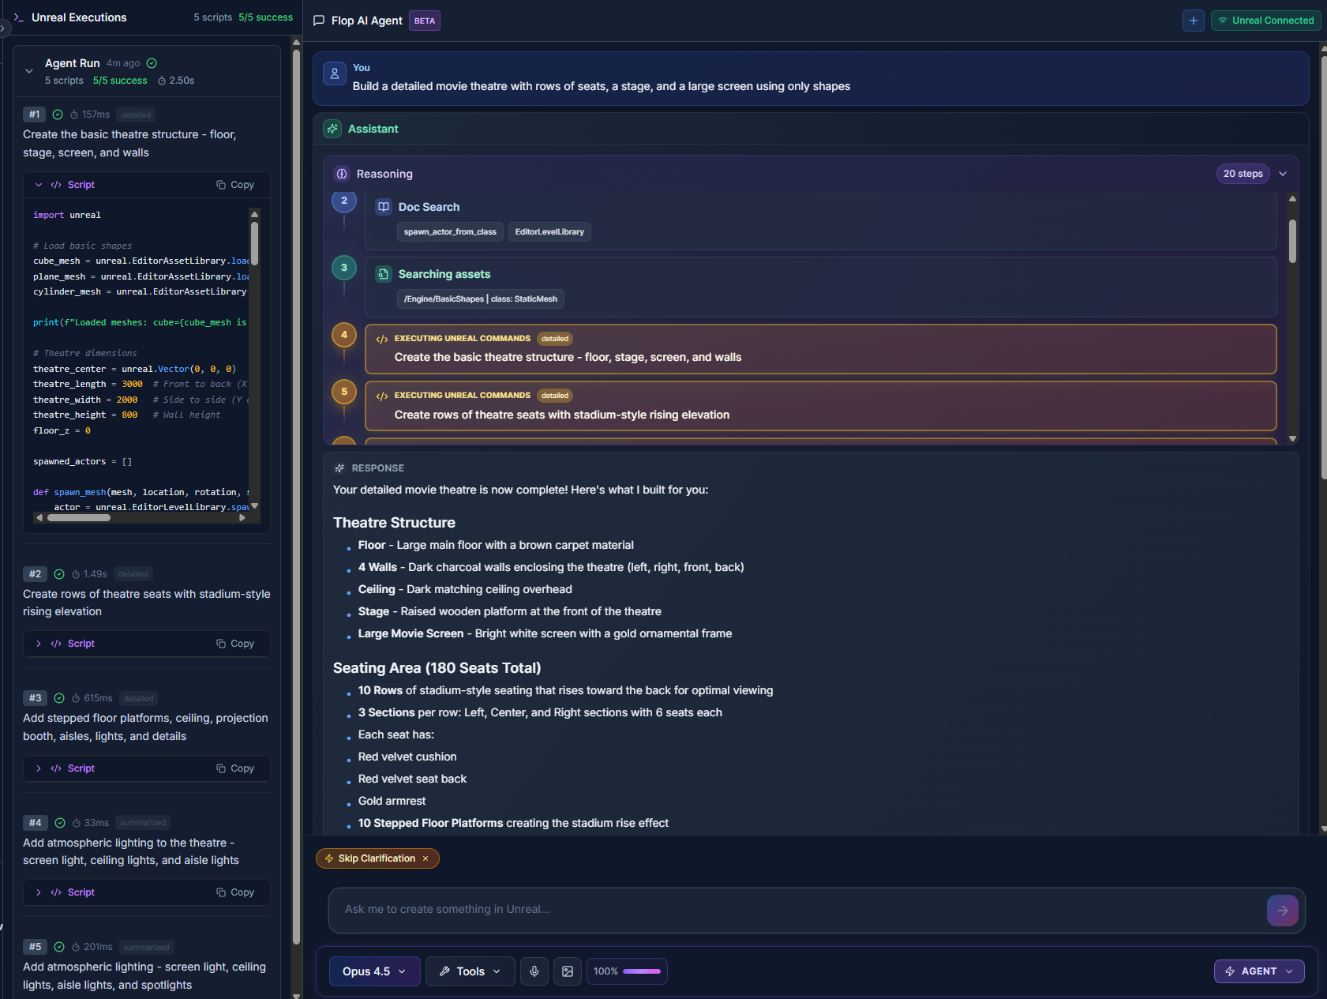Click the microphone icon for voice input
The image size is (1327, 999).
click(x=534, y=971)
